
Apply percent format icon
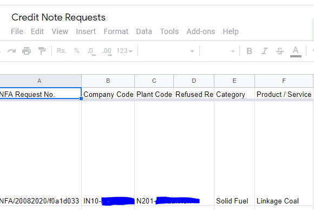77,51
